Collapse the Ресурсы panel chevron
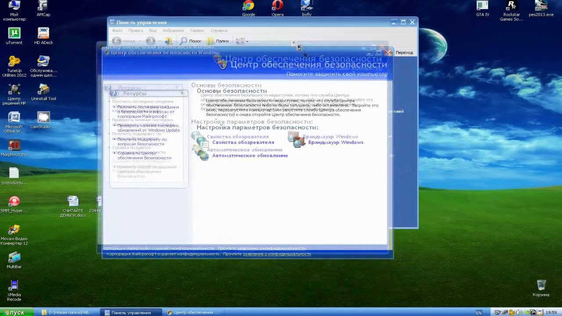 [182, 93]
